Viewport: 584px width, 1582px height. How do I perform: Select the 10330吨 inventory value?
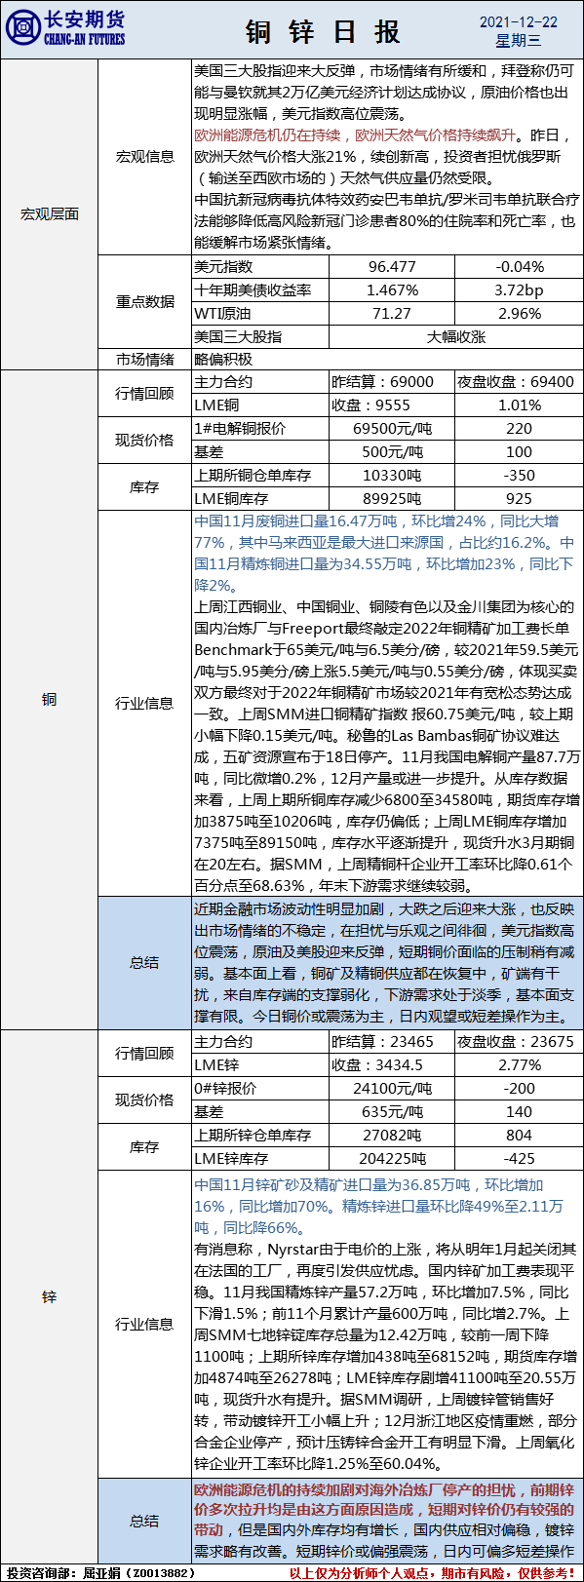pos(392,476)
